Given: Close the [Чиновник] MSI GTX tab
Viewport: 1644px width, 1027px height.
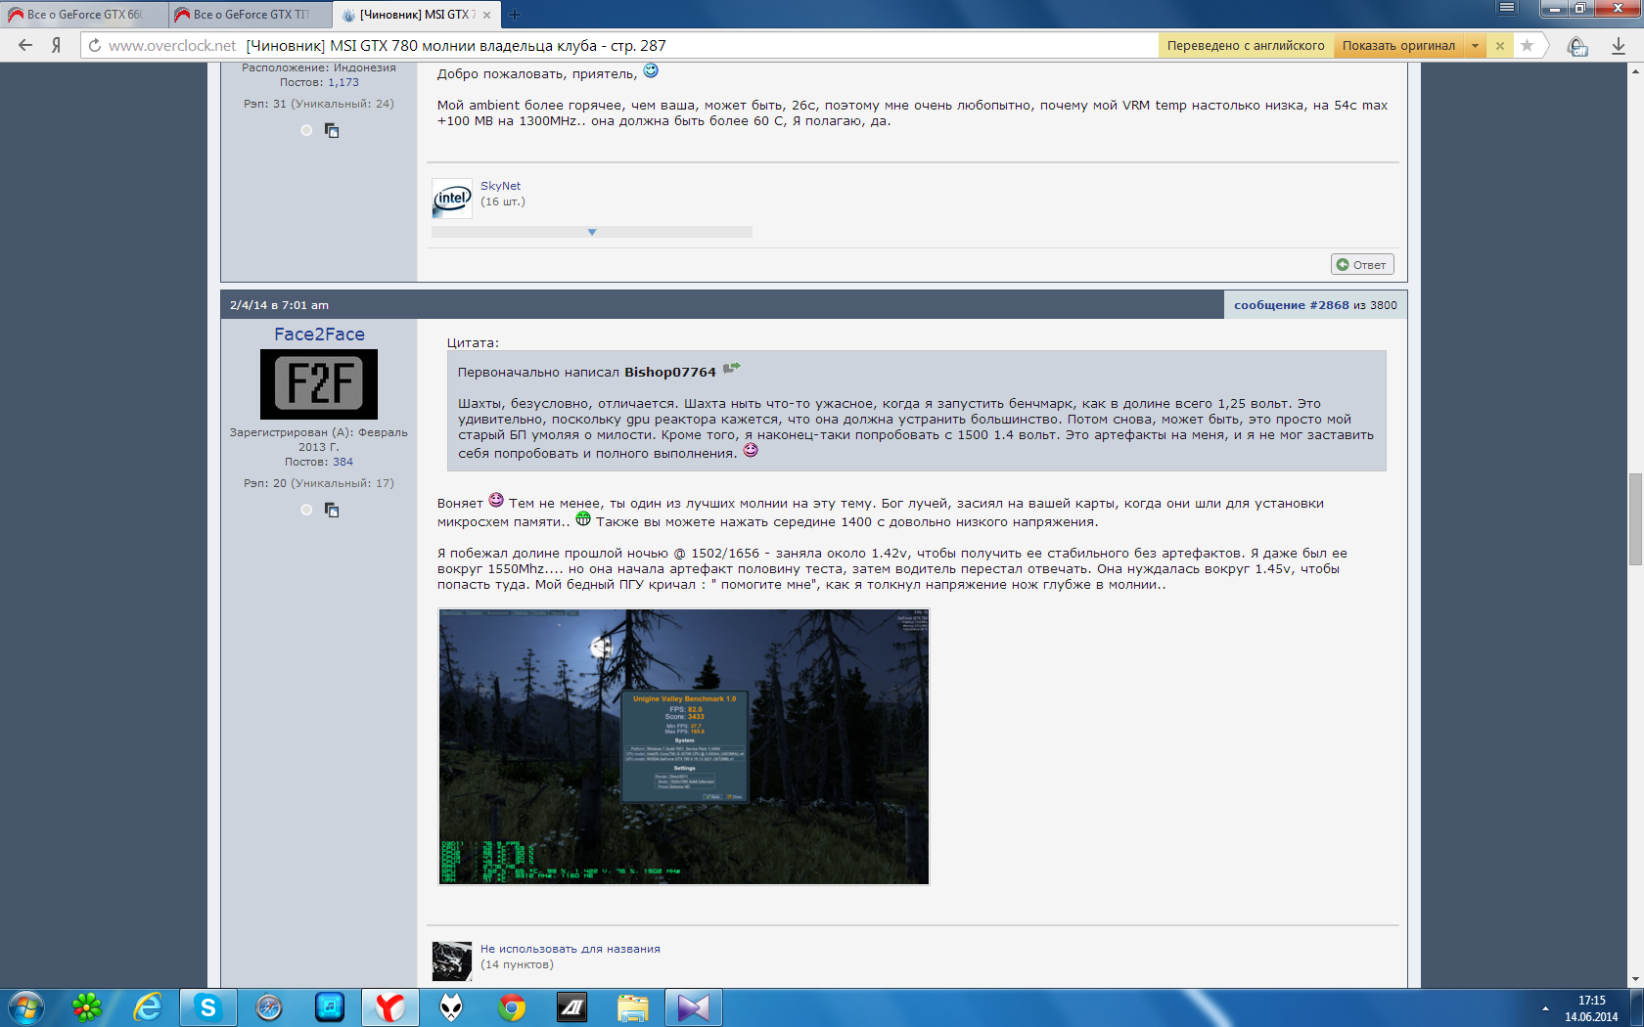Looking at the screenshot, I should point(486,15).
